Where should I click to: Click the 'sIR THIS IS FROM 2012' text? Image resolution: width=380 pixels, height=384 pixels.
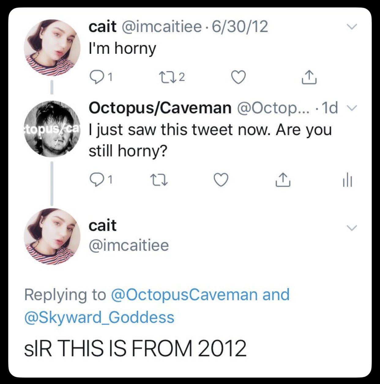[135, 348]
